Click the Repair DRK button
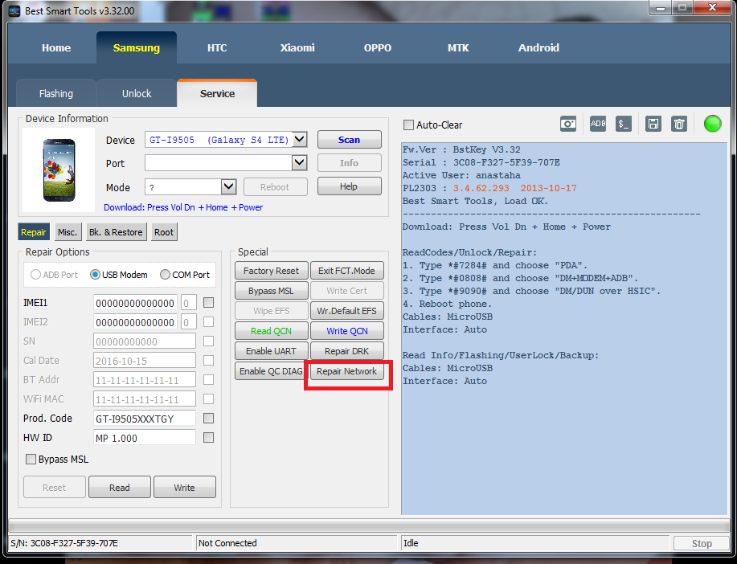 point(347,351)
